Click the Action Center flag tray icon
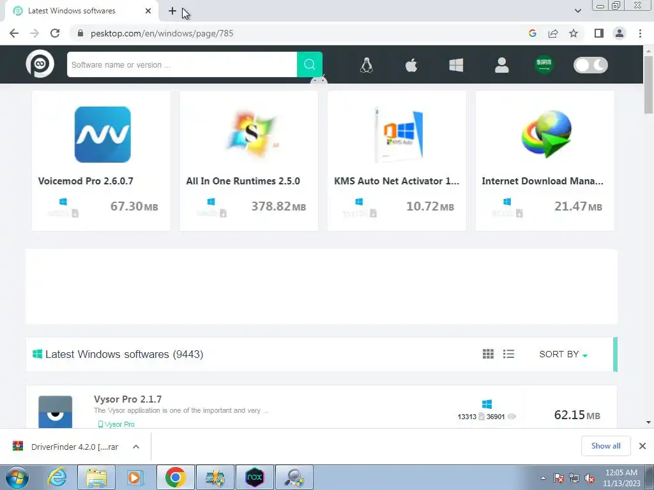 point(558,478)
